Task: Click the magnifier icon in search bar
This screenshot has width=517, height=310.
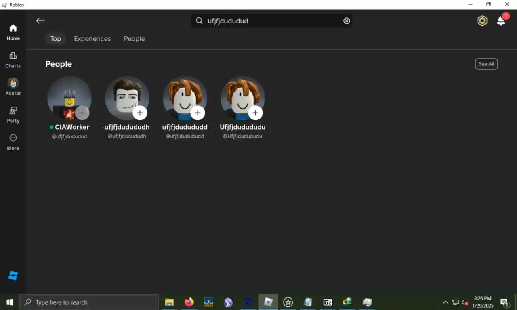Action: [199, 21]
